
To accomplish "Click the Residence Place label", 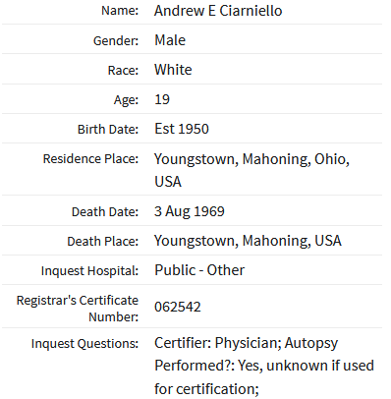I will 90,159.
